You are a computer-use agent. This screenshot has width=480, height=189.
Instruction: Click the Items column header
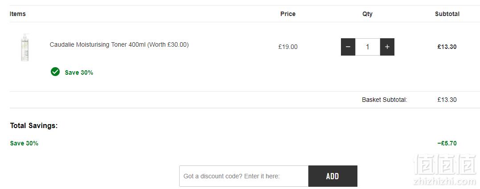pos(18,14)
